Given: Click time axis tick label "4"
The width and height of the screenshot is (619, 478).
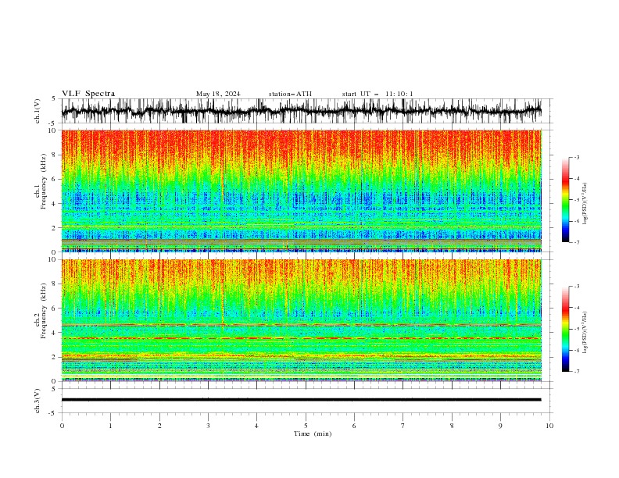Looking at the screenshot, I should coord(256,426).
